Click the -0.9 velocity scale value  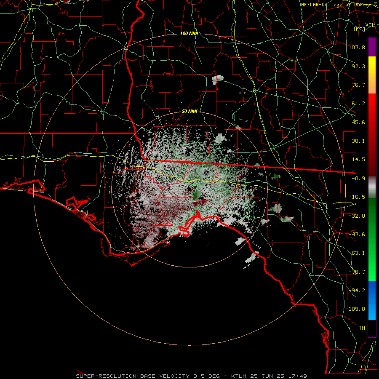(358, 179)
